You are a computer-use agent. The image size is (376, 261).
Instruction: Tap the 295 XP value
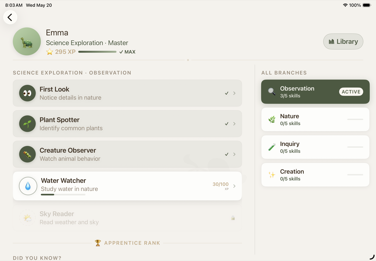pos(65,52)
